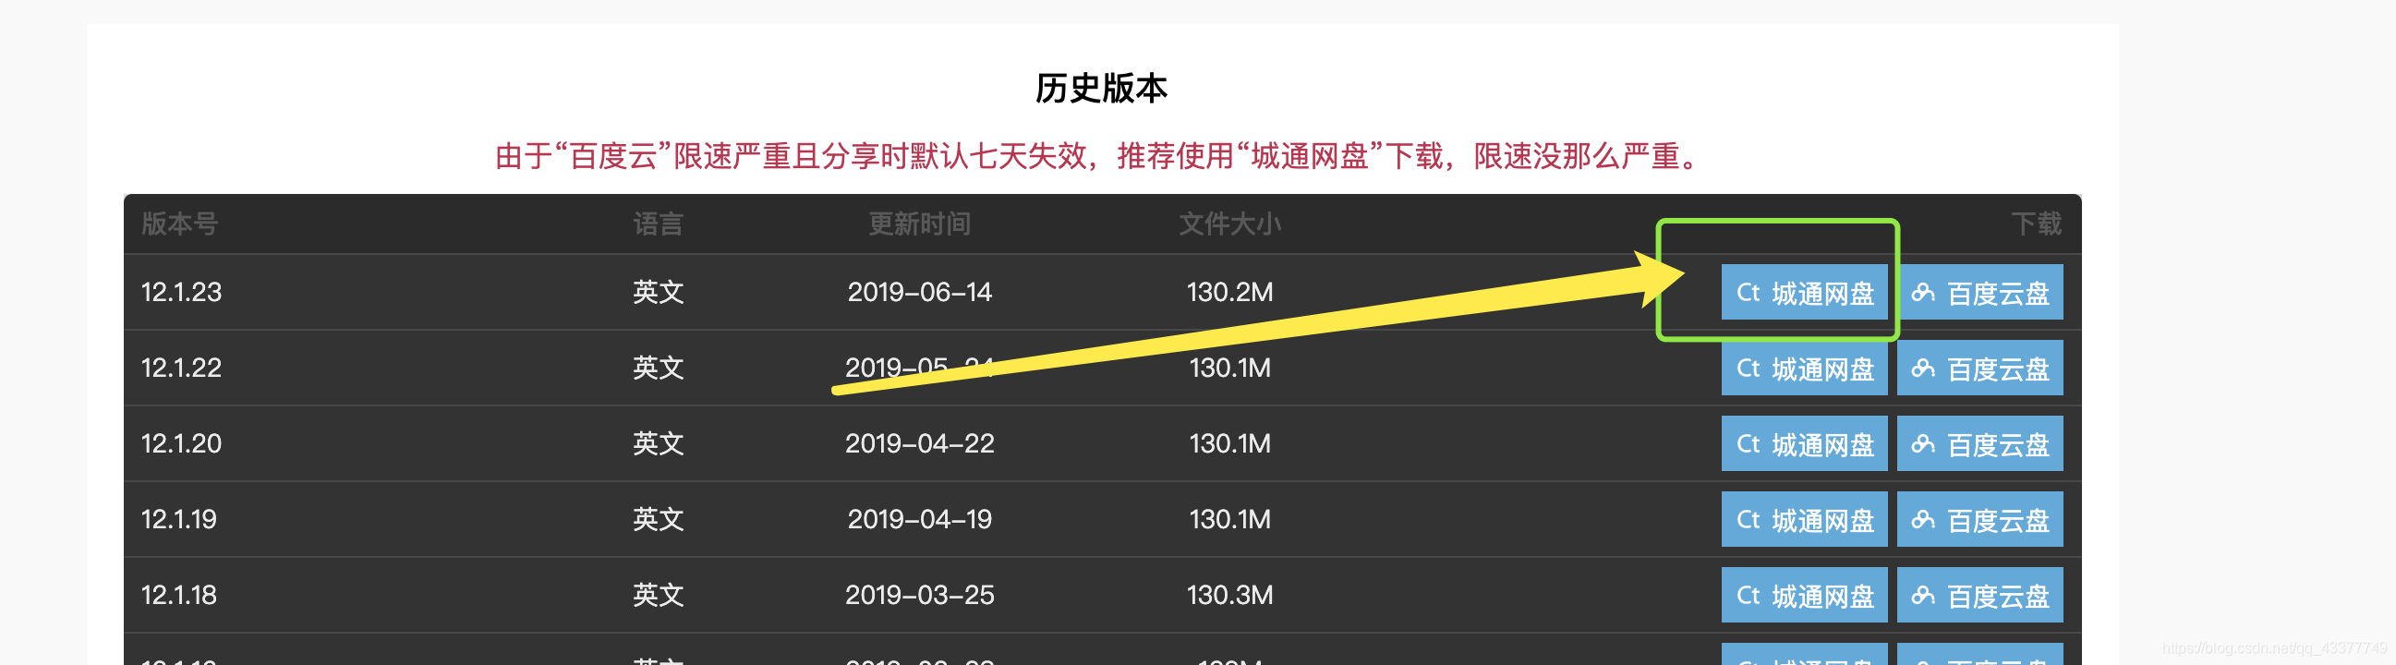Click 英文 language cell in 12.1.20 row

(x=659, y=443)
